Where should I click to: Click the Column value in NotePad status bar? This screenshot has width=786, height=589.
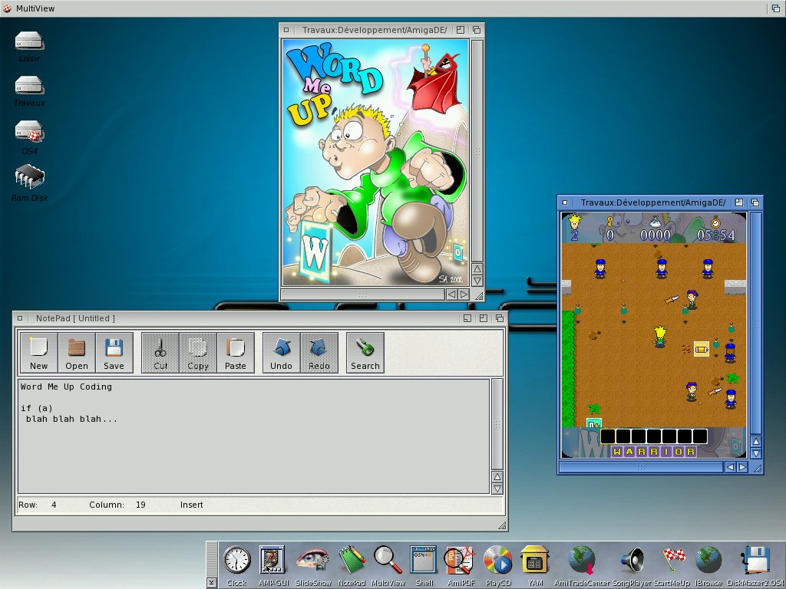tap(140, 505)
